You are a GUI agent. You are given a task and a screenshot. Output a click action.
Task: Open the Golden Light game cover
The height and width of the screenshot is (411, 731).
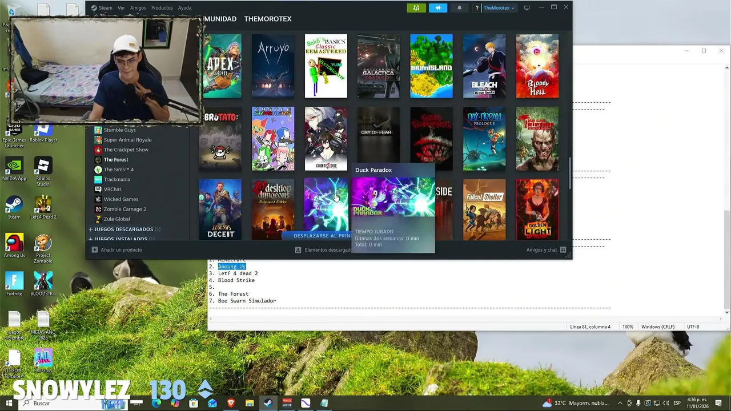click(x=537, y=209)
